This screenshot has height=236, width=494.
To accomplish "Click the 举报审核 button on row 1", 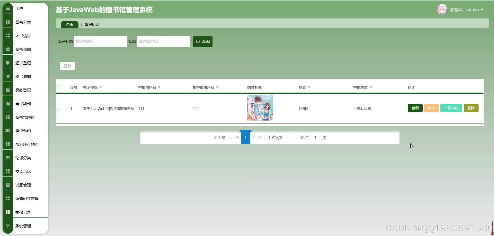I will click(451, 108).
